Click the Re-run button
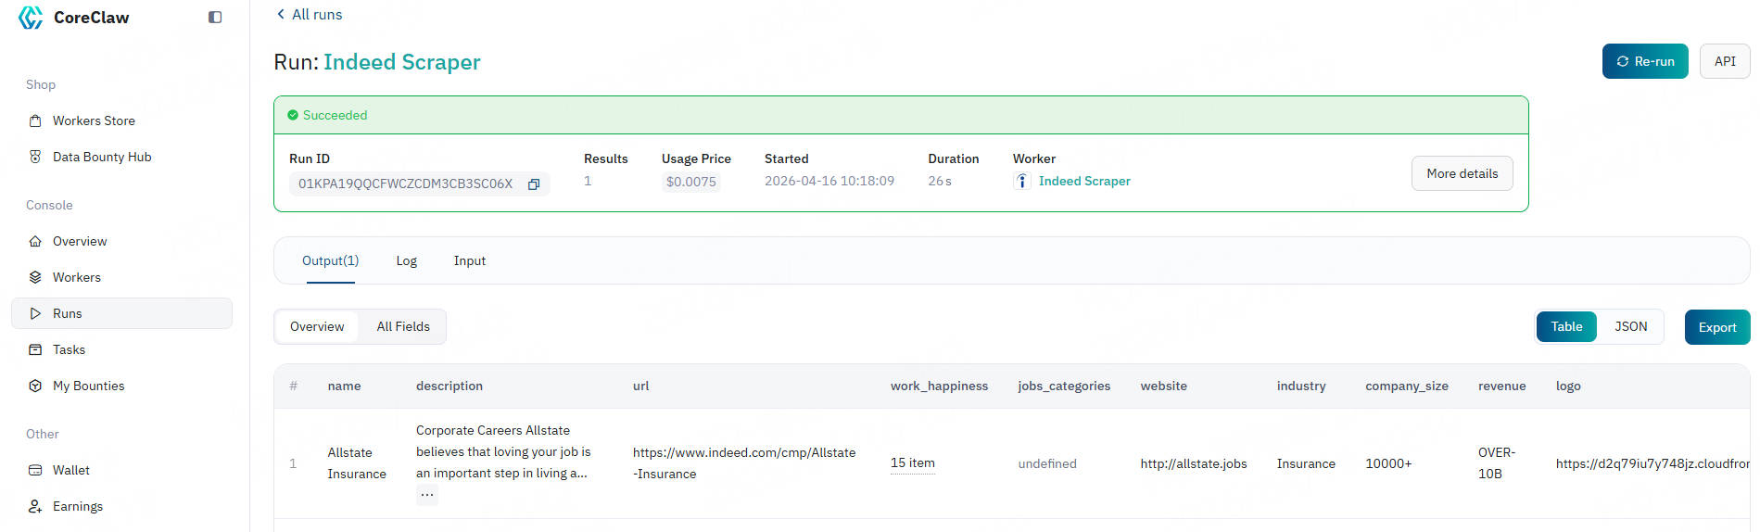Viewport: 1760px width, 532px height. (1644, 61)
